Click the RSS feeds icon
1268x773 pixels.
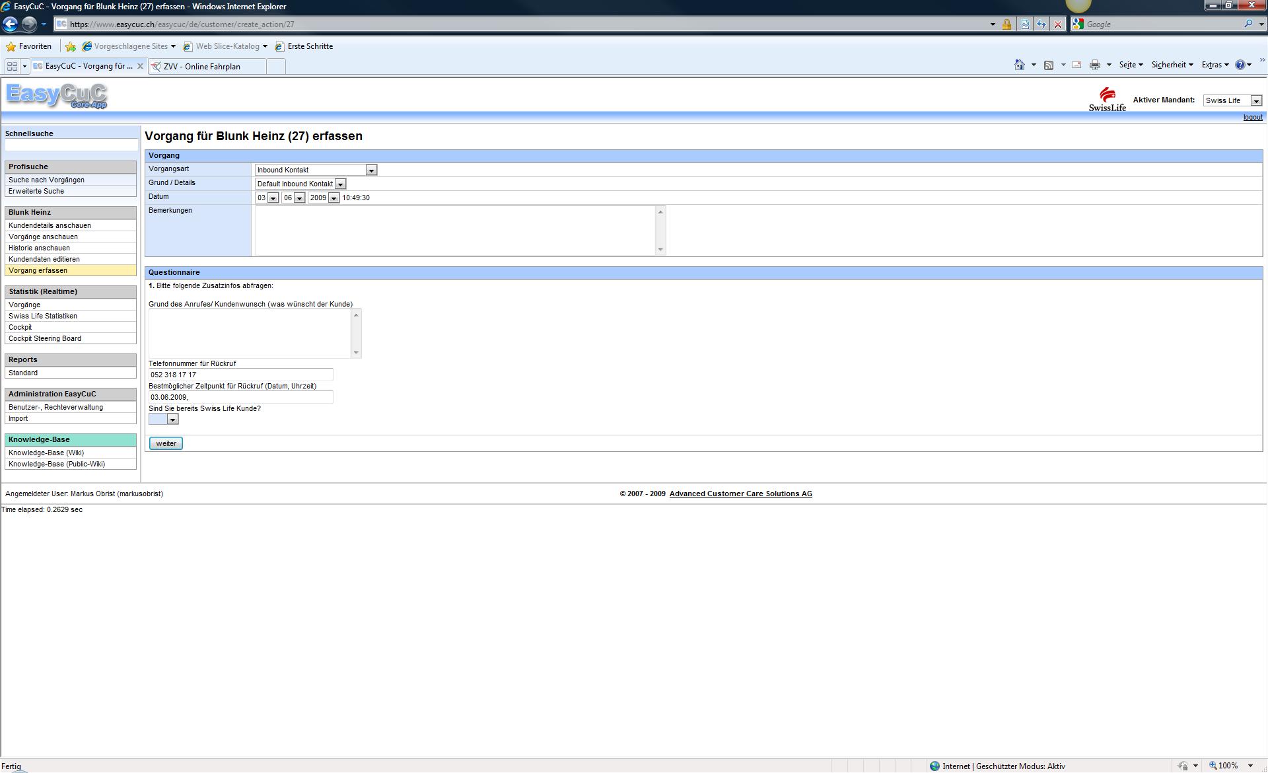click(1048, 65)
